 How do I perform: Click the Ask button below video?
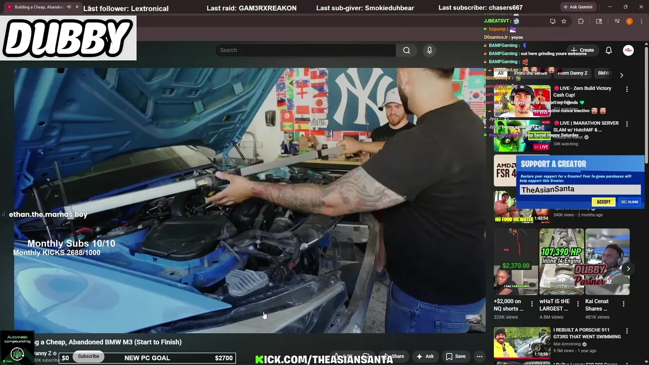[x=425, y=356]
